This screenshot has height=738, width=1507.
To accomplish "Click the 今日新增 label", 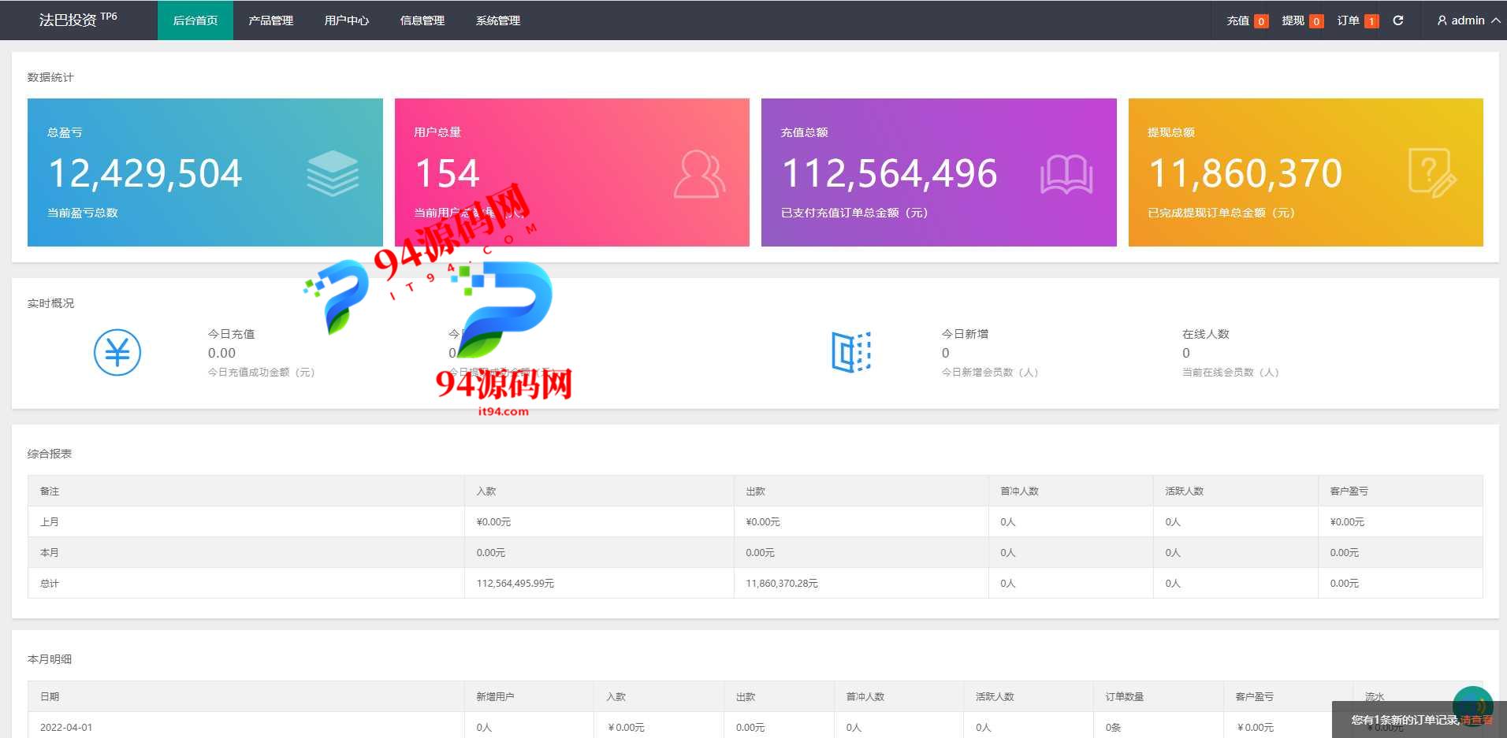I will click(965, 334).
